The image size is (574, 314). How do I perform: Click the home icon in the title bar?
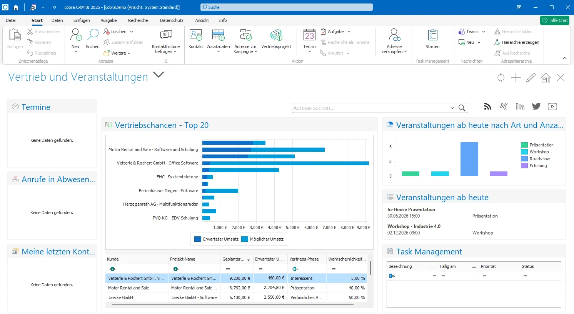tap(16, 7)
